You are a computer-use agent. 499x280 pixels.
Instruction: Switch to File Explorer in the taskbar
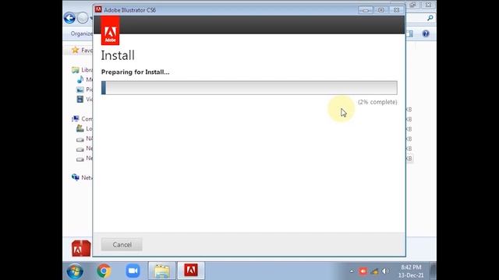pos(162,271)
